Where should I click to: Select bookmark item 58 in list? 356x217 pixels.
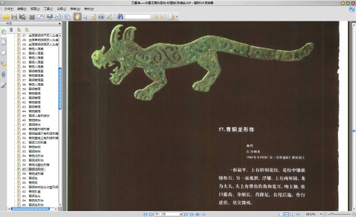tap(33, 174)
